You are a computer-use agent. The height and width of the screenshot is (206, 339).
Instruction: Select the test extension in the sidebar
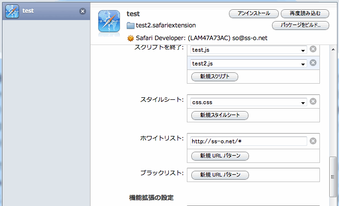[x=46, y=11]
